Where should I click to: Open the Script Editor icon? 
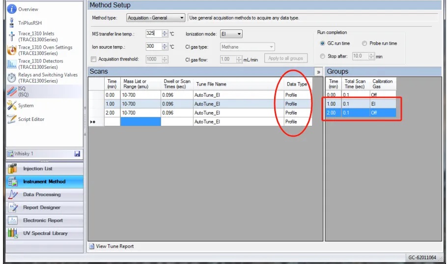coord(12,119)
